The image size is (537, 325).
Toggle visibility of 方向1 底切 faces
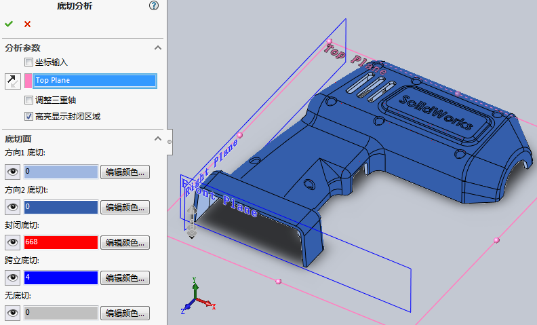click(x=13, y=172)
